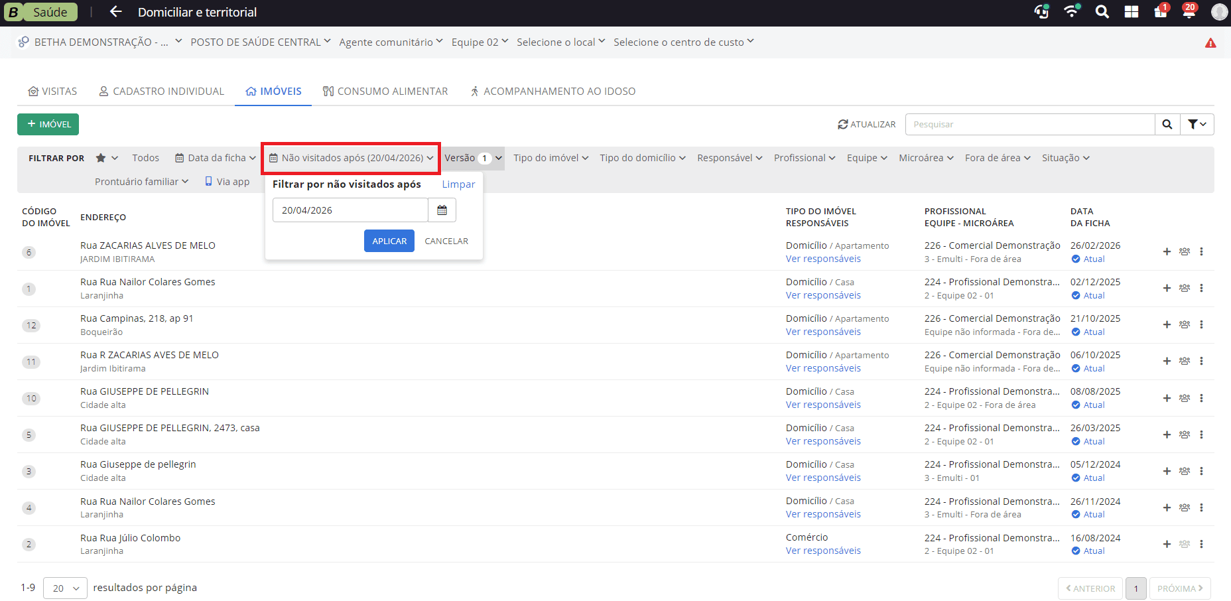Expand the Responsável filter
The width and height of the screenshot is (1231, 601).
730,158
